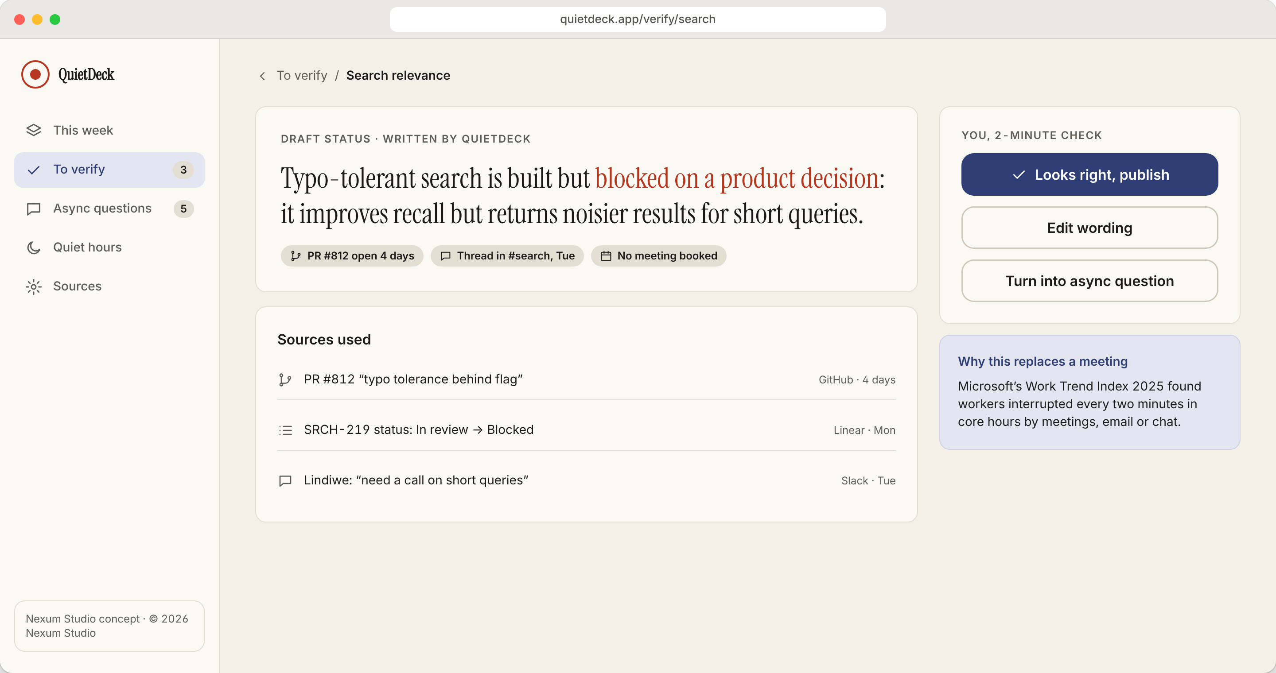Click PR #812 open 4 days chip

(x=352, y=256)
